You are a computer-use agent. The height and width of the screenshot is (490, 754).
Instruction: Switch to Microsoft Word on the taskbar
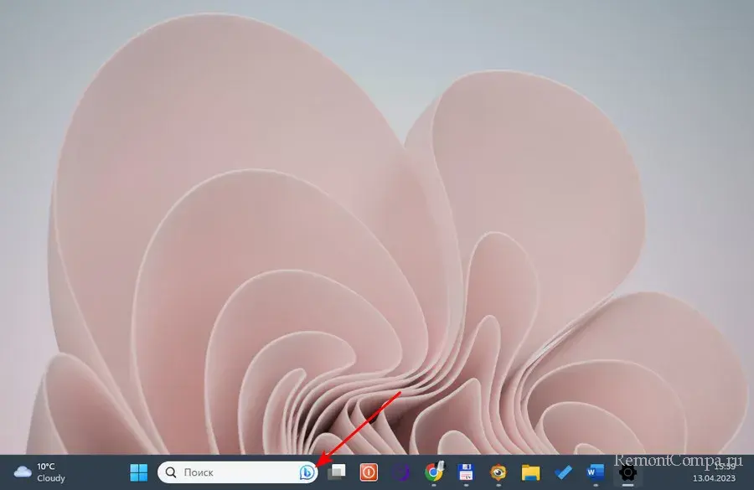(x=595, y=472)
